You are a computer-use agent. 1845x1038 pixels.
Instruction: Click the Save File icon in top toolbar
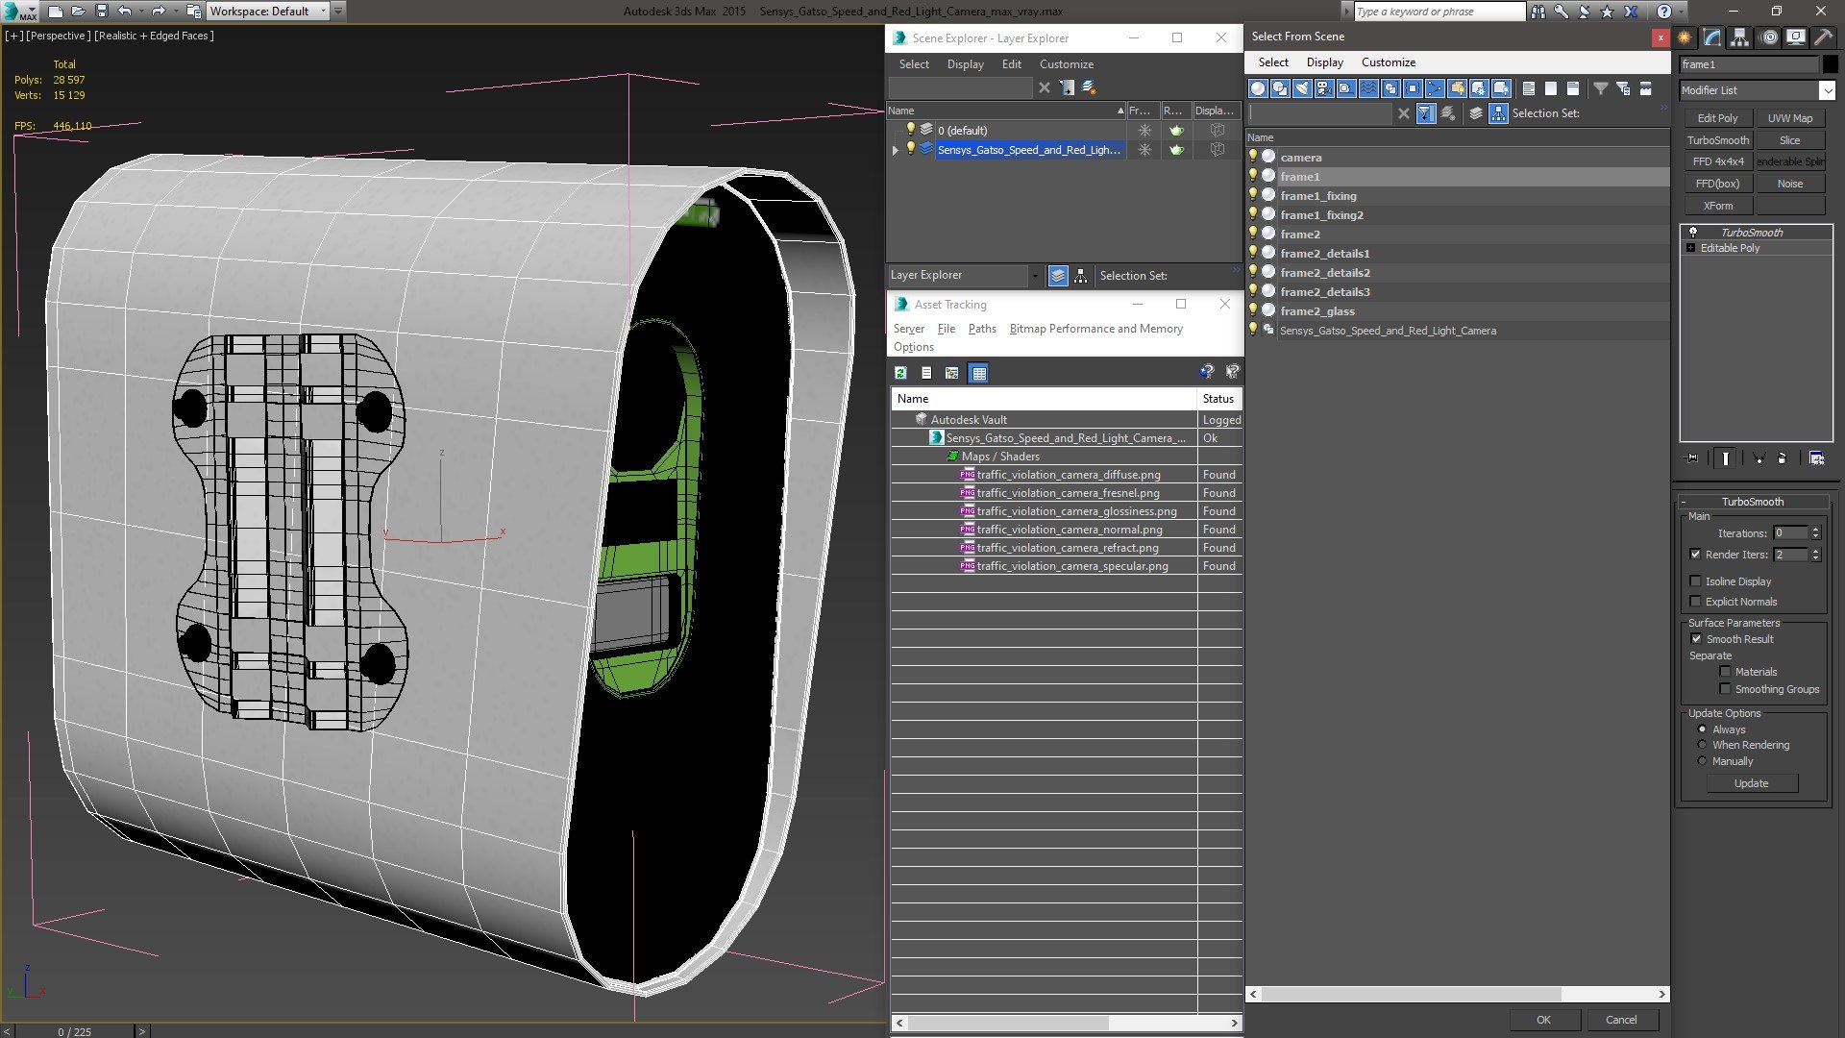coord(101,12)
